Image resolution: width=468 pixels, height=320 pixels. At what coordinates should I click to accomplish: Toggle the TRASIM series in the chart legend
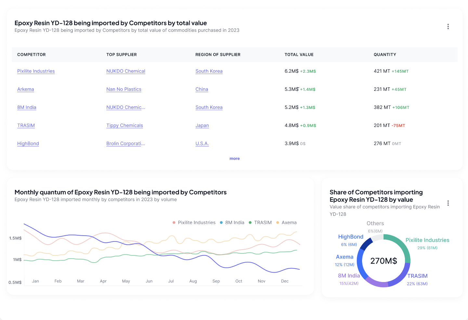260,222
